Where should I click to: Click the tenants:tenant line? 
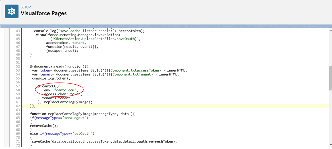[x=56, y=98]
